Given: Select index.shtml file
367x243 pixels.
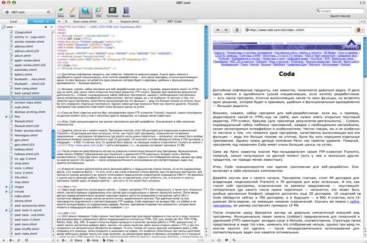Looking at the screenshot, I should (x=22, y=196).
